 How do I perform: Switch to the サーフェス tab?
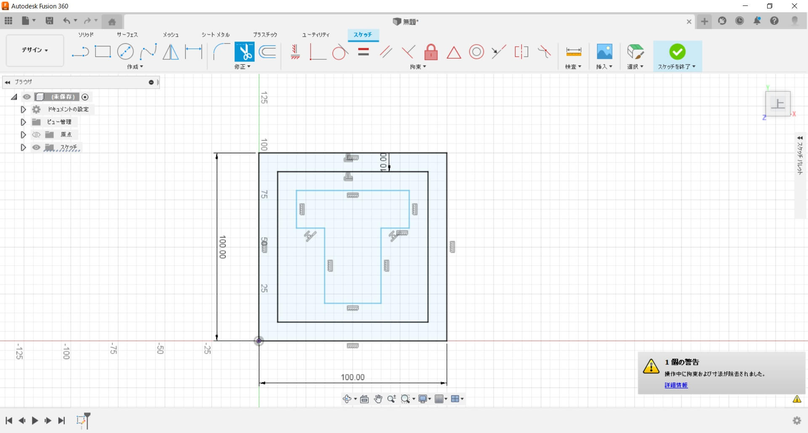click(x=127, y=35)
